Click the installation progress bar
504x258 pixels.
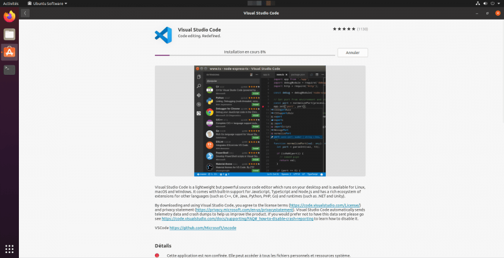click(244, 55)
